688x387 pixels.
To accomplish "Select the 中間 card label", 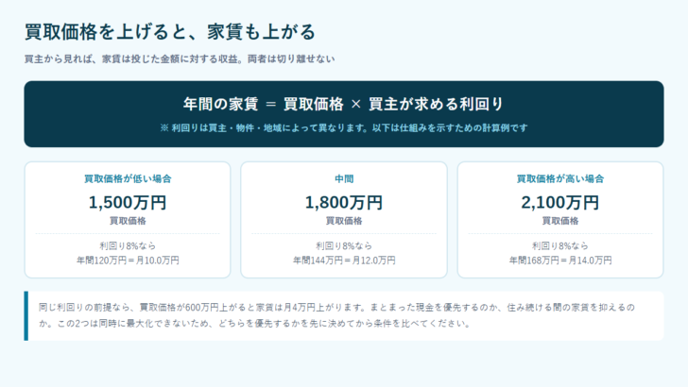I will coord(344,178).
